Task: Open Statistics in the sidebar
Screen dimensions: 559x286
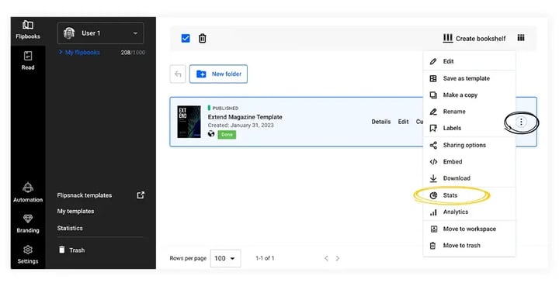Action: click(x=70, y=228)
